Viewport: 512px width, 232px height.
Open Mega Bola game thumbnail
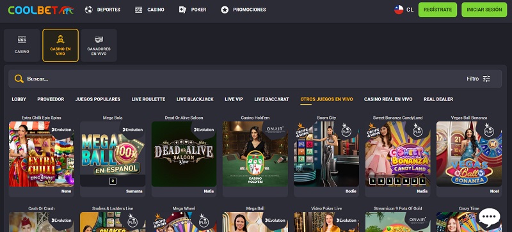click(x=113, y=154)
